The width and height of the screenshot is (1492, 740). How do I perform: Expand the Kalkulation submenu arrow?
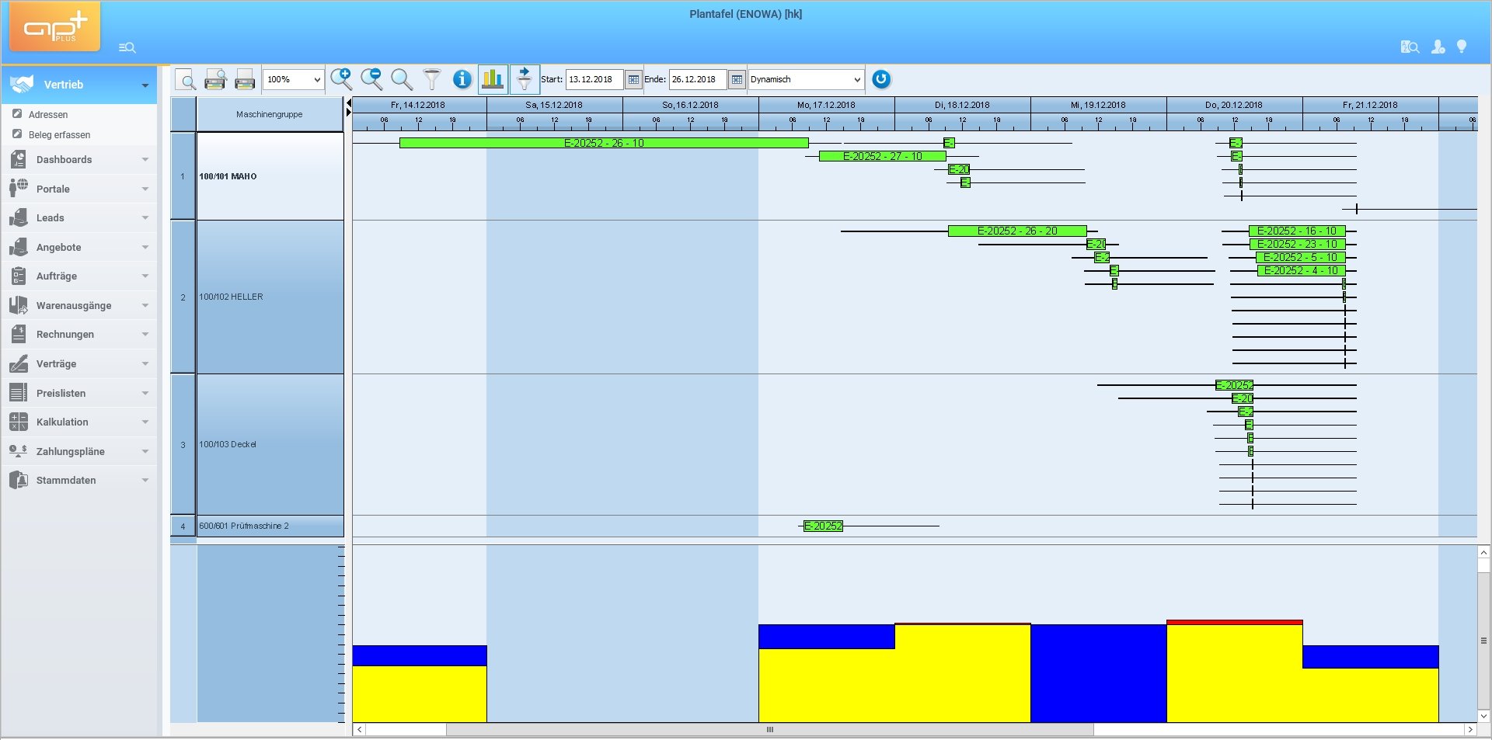145,422
